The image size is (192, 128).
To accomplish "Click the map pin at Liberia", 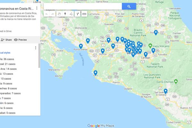I will [x=37, y=1].
